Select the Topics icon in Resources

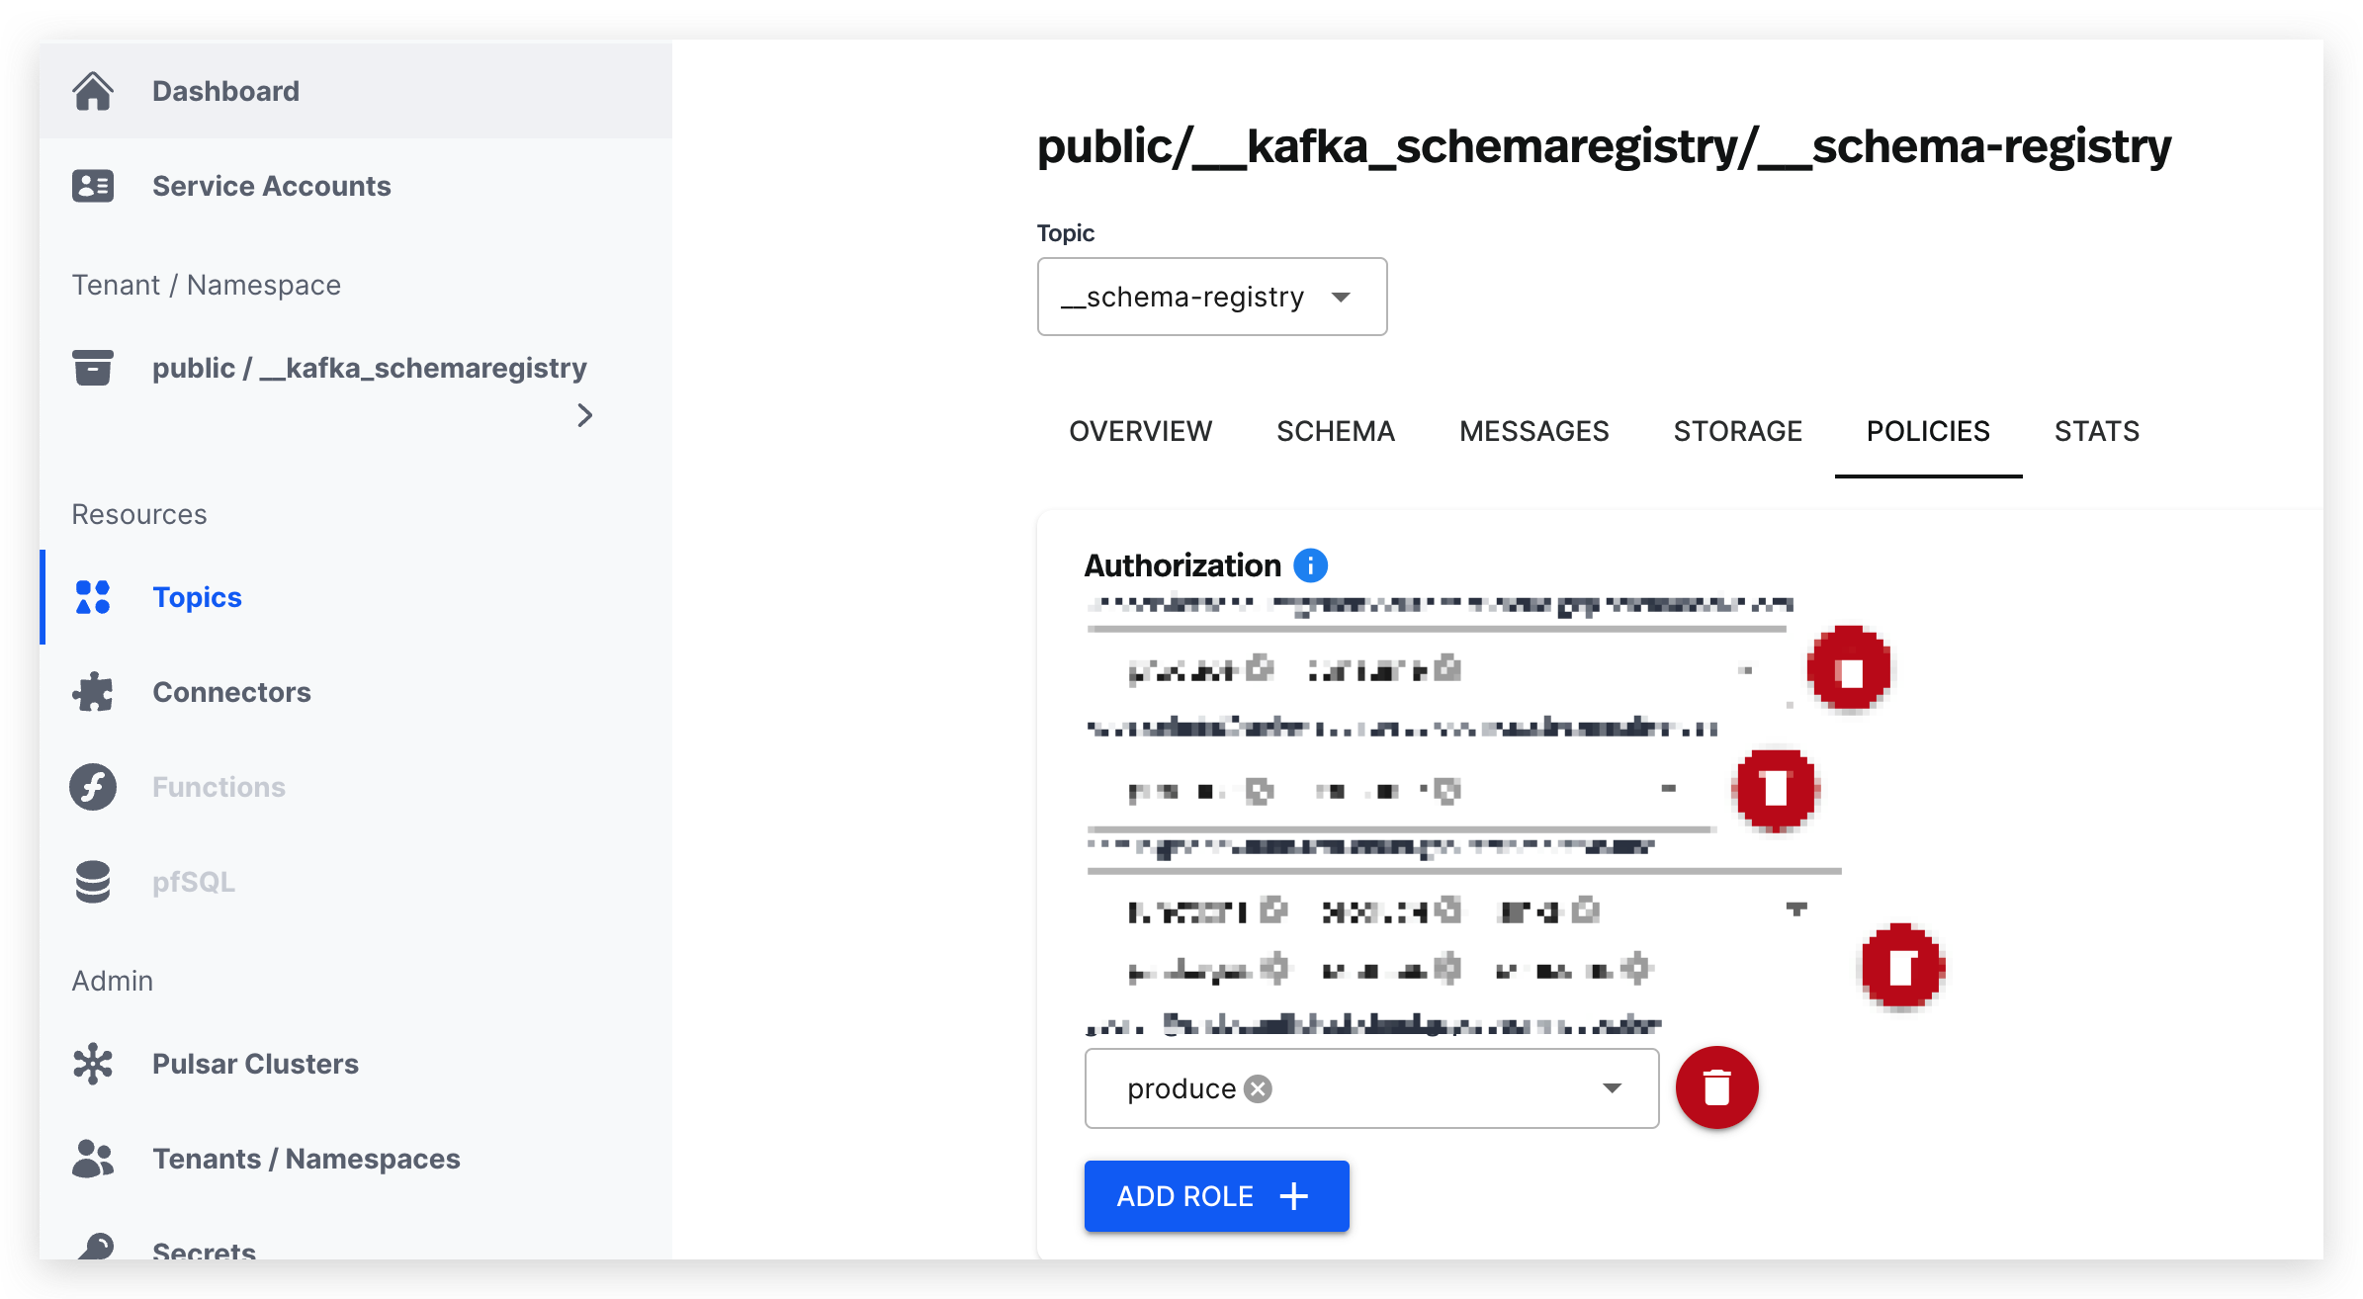92,596
